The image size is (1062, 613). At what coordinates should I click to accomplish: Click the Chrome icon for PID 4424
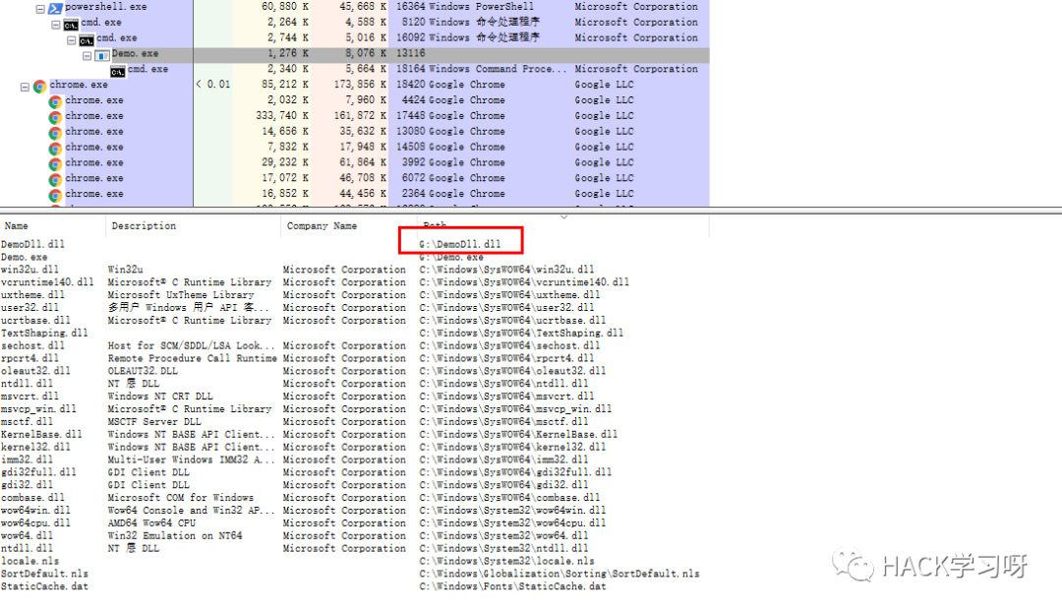(55, 101)
